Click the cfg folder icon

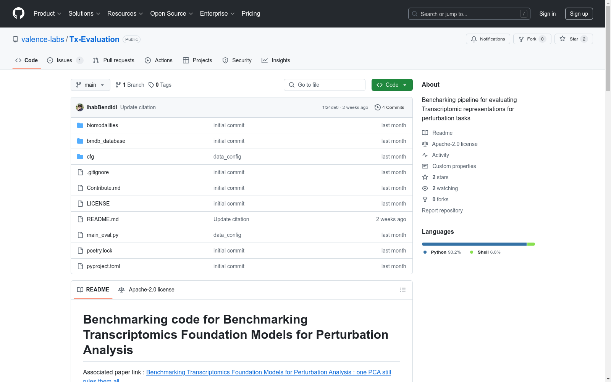click(80, 157)
